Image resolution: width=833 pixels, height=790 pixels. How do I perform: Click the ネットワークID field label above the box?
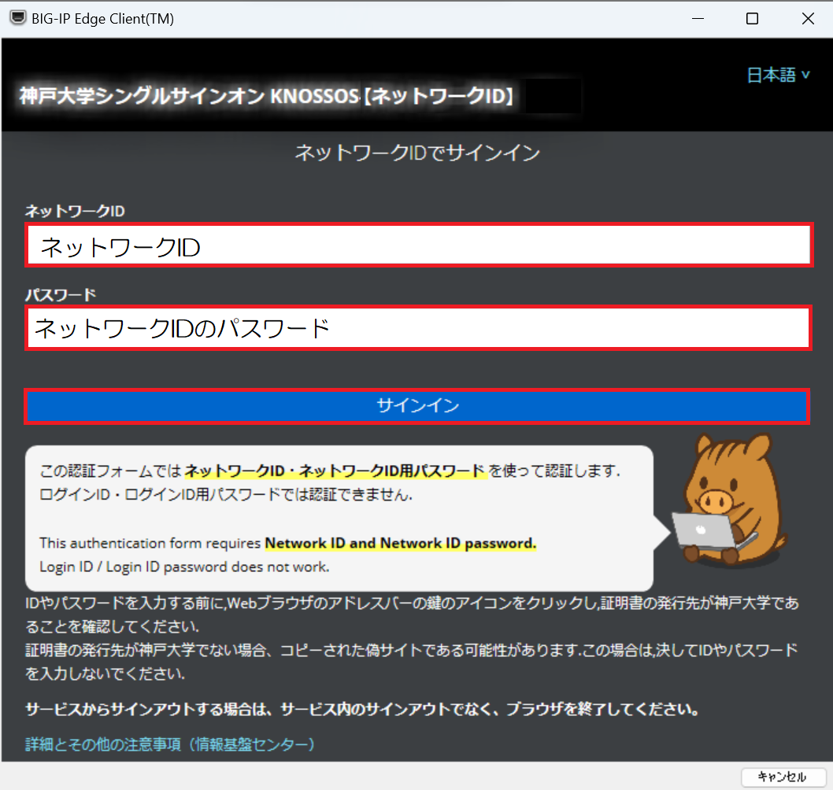pos(75,212)
